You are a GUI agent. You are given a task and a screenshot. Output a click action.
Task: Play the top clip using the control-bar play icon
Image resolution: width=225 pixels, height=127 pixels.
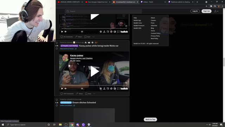coord(62,32)
